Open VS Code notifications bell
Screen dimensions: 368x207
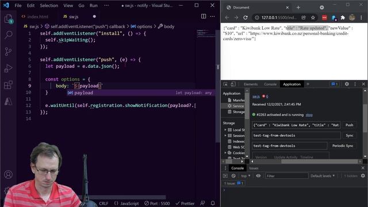coord(213,203)
